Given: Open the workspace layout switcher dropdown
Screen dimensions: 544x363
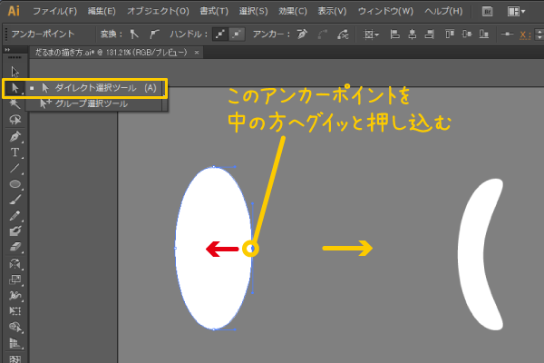Looking at the screenshot, I should pos(518,12).
